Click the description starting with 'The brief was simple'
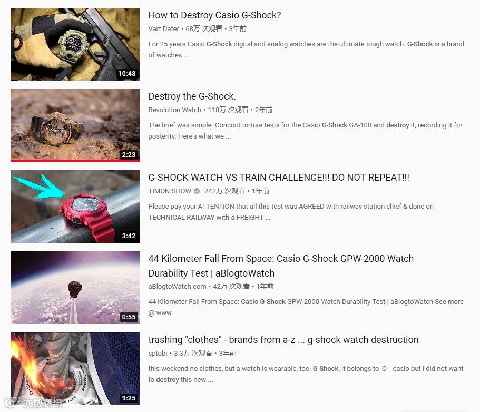Screen dimensions: 480x412 pos(305,131)
